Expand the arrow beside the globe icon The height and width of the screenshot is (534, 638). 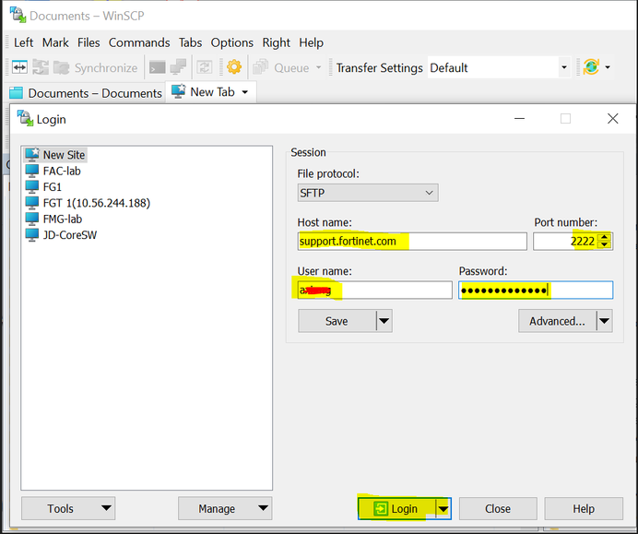pos(608,67)
